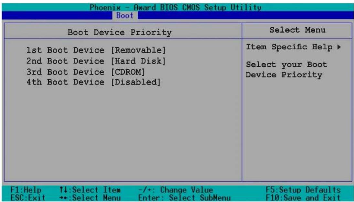The image size is (354, 202).
Task: Click the Select your Boot help text
Action: coord(286,70)
